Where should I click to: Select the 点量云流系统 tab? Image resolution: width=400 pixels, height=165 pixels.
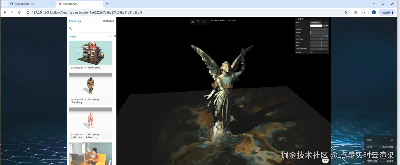79,4
